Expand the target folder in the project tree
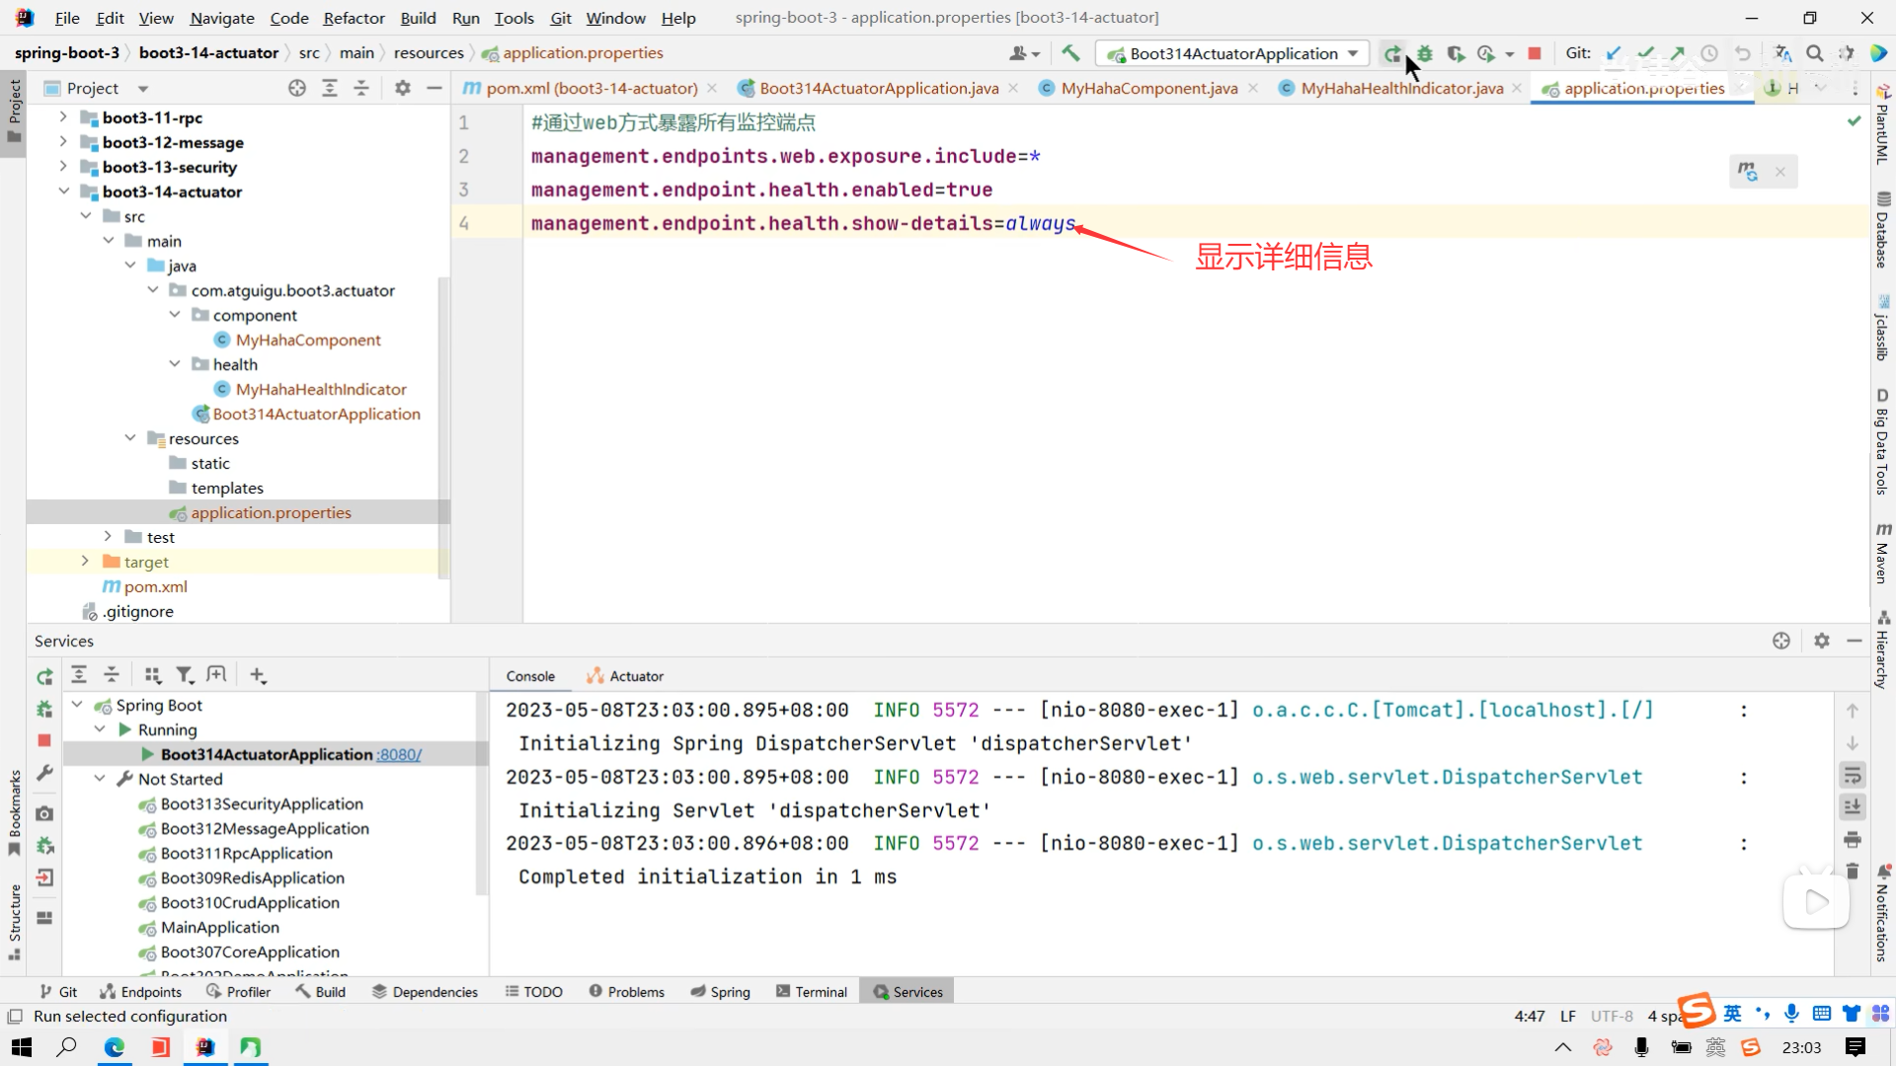The height and width of the screenshot is (1066, 1896). pyautogui.click(x=85, y=562)
